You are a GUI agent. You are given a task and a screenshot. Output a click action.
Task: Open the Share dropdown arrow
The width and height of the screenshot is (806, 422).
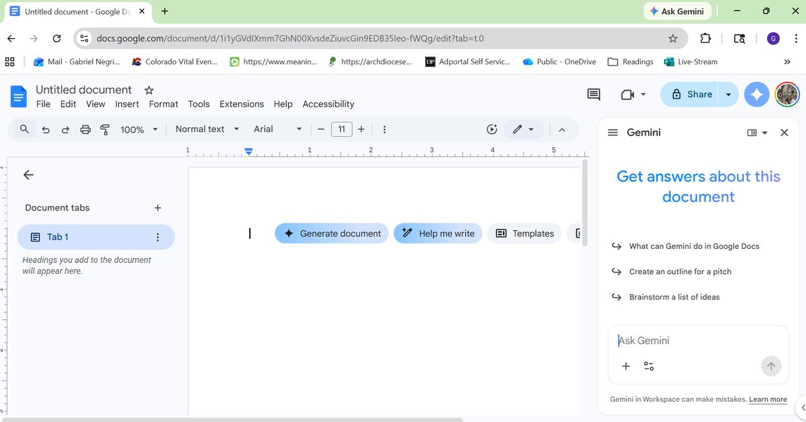tap(729, 95)
